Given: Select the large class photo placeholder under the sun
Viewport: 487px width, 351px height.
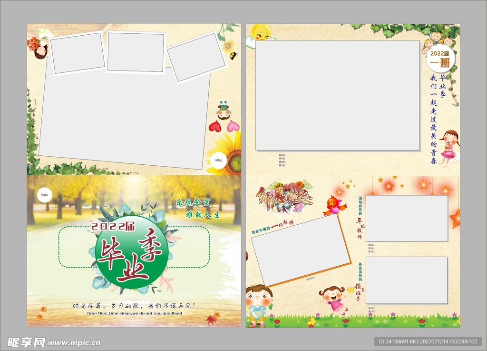Looking at the screenshot, I should 338,95.
